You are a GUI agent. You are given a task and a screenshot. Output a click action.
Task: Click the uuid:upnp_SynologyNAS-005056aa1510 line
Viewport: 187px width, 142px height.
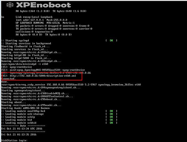43,70
